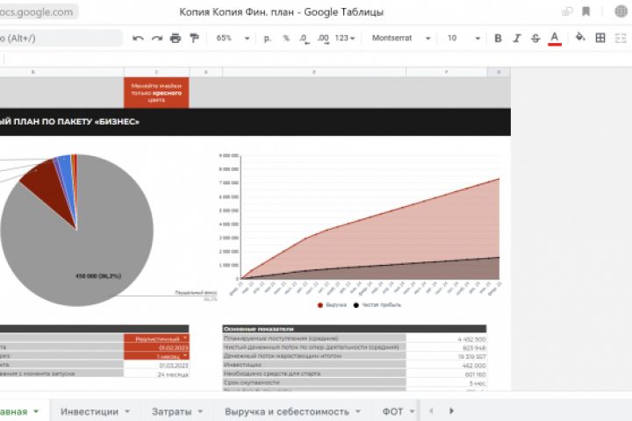
Task: Select the Инвестиции label cell
Action: (x=314, y=365)
